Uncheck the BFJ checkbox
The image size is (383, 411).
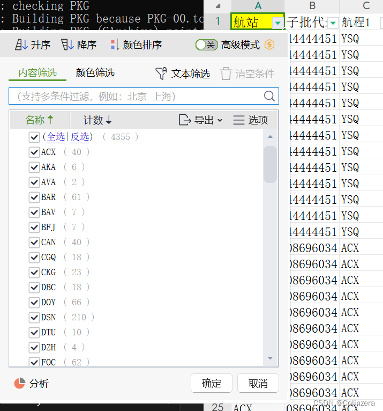[34, 227]
